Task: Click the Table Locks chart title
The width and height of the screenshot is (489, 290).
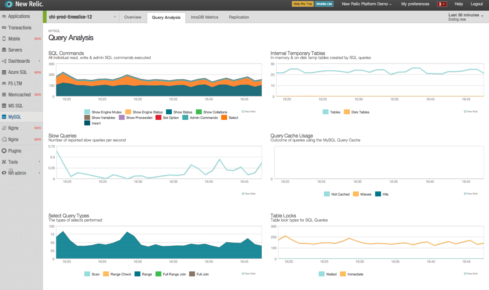Action: [283, 215]
